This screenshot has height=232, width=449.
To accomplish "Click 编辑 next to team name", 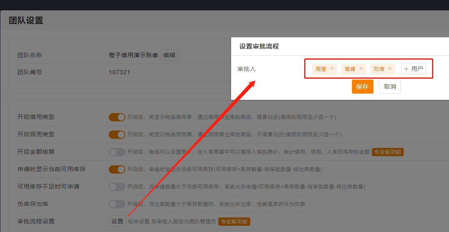I will [169, 55].
